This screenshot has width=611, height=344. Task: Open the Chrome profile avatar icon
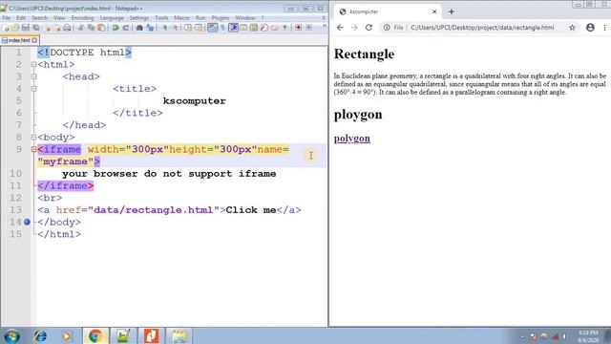coord(590,28)
